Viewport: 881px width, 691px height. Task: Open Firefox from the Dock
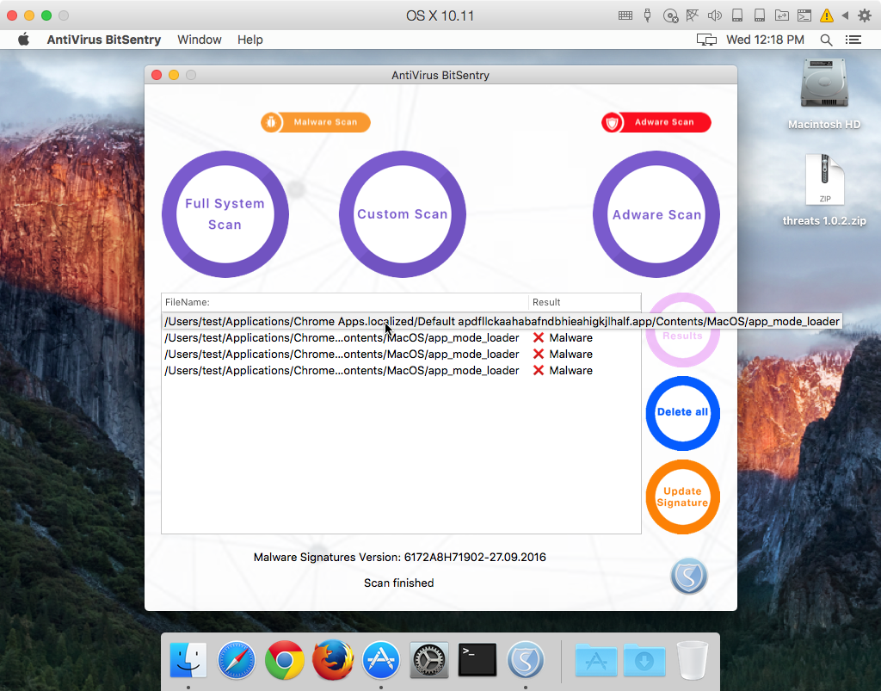[x=332, y=660]
